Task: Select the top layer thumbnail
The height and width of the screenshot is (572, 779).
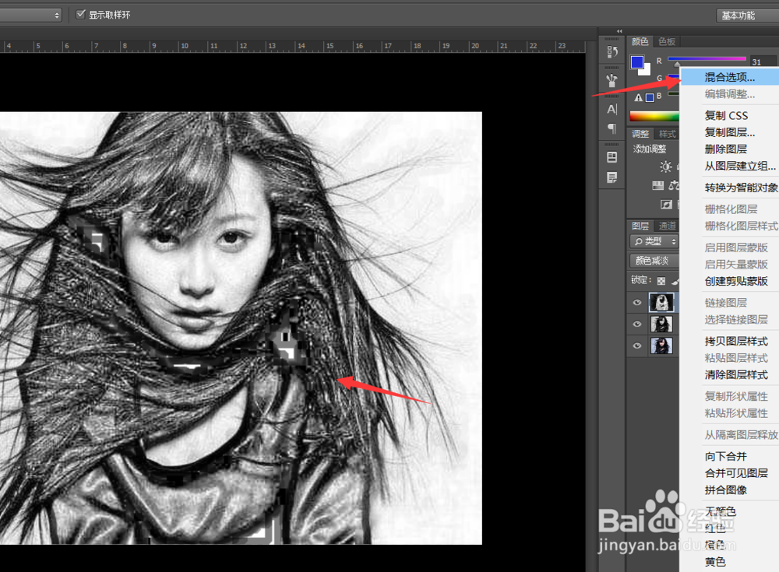Action: click(661, 302)
